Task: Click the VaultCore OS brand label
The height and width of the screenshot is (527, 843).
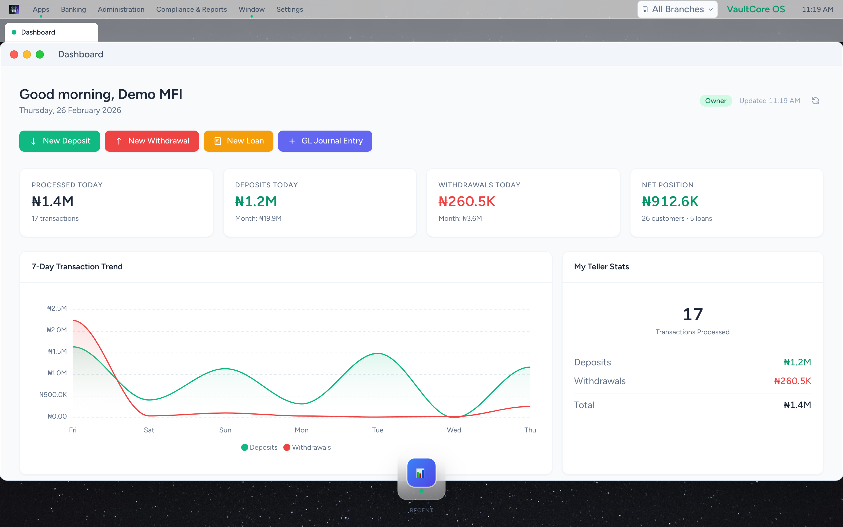Action: click(x=755, y=9)
